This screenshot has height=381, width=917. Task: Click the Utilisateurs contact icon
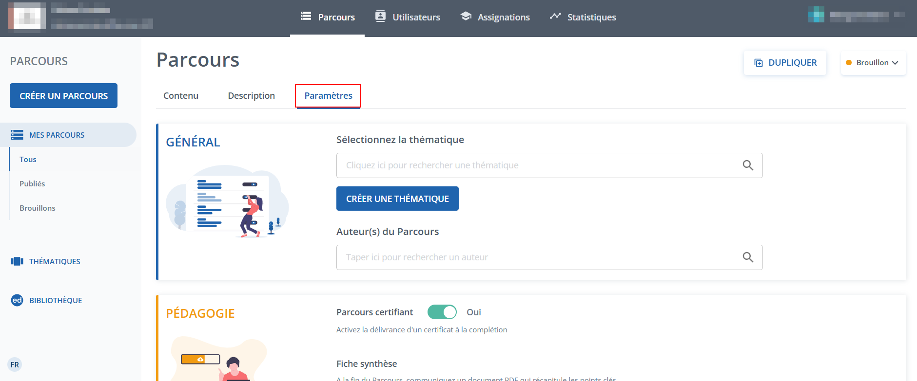tap(380, 17)
